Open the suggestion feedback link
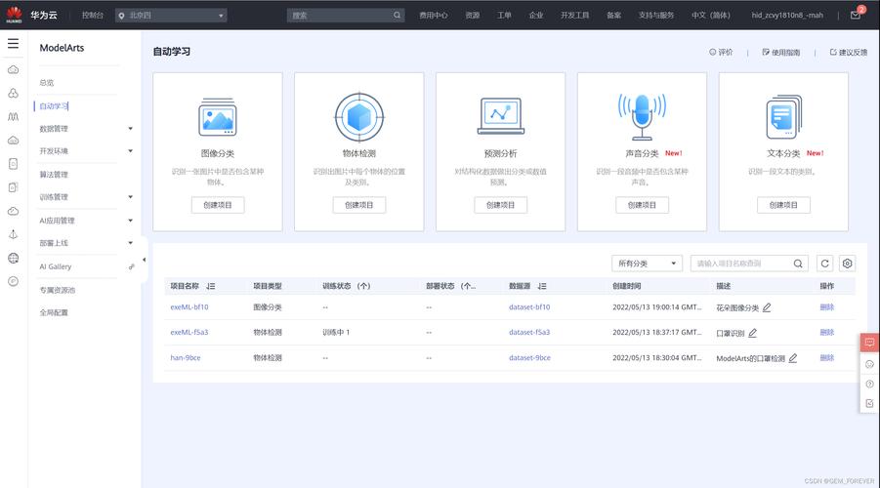Screen dimensions: 880x488 tap(849, 52)
